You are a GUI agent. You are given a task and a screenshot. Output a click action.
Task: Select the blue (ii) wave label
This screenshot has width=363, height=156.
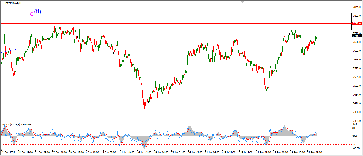click(x=37, y=11)
